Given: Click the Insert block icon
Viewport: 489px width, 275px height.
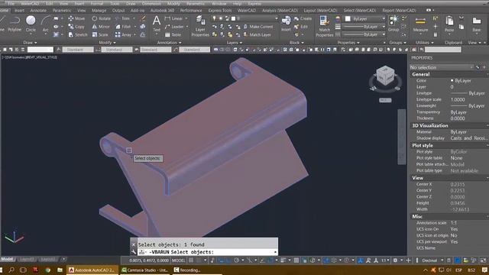Looking at the screenshot, I should pyautogui.click(x=286, y=24).
